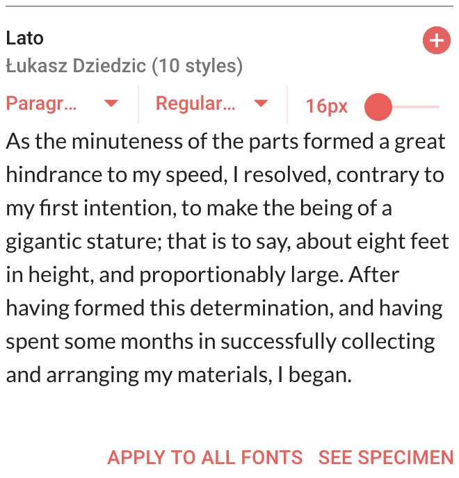Open the Regular font weight selector

[195, 104]
